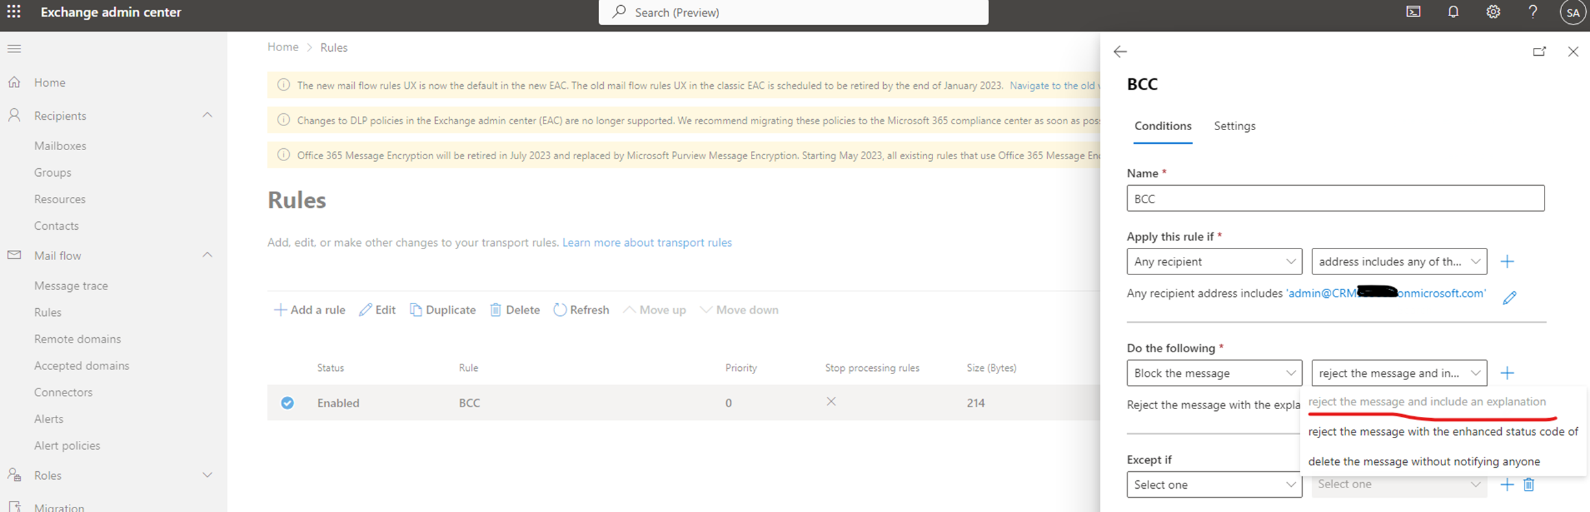Sort by the Priority column header
Viewport: 1590px width, 512px height.
(x=741, y=368)
